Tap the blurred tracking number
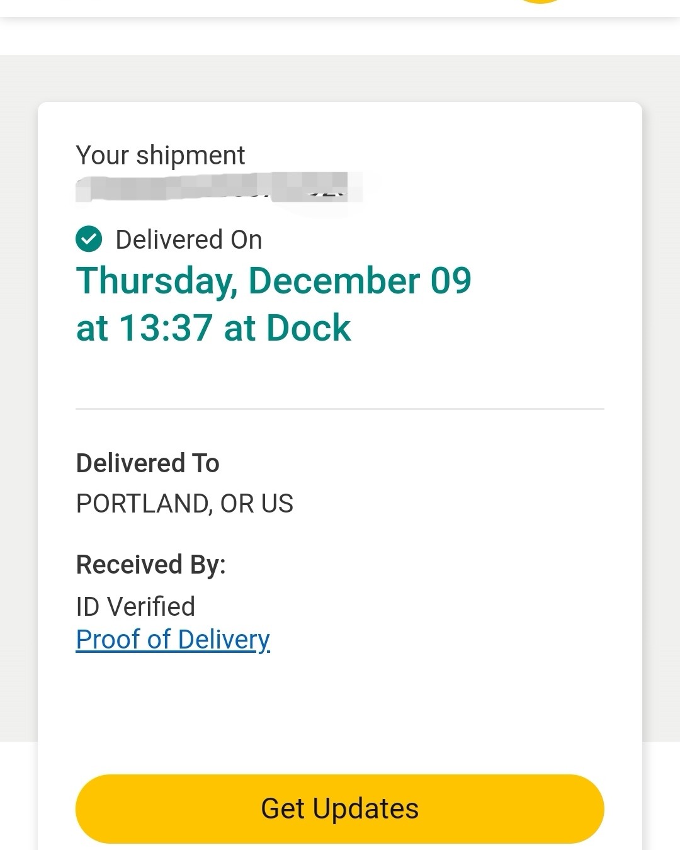Screen dimensions: 680x850 click(214, 188)
